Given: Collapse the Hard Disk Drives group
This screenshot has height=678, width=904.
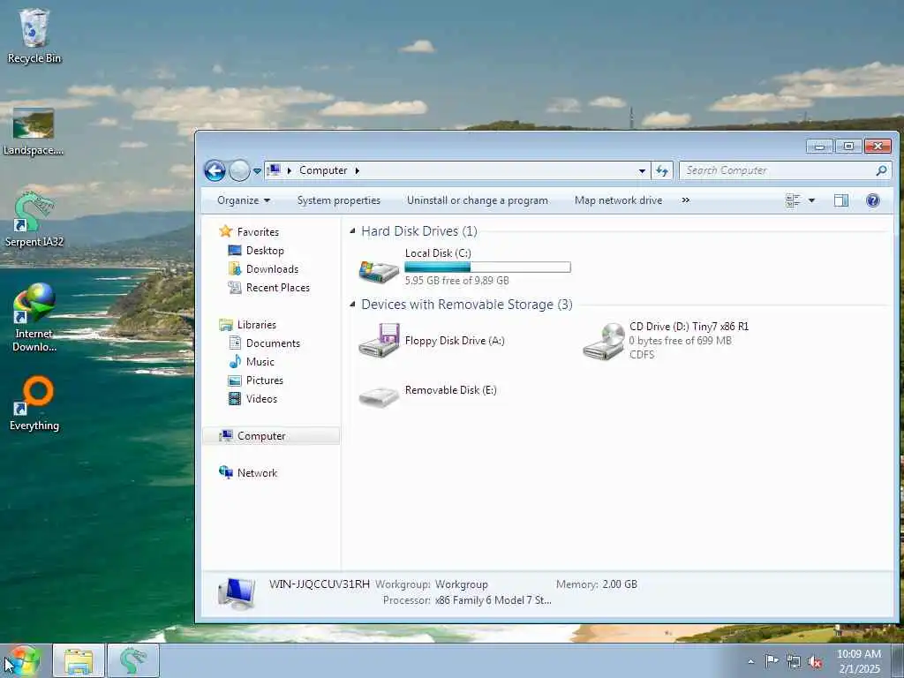Looking at the screenshot, I should [x=352, y=231].
